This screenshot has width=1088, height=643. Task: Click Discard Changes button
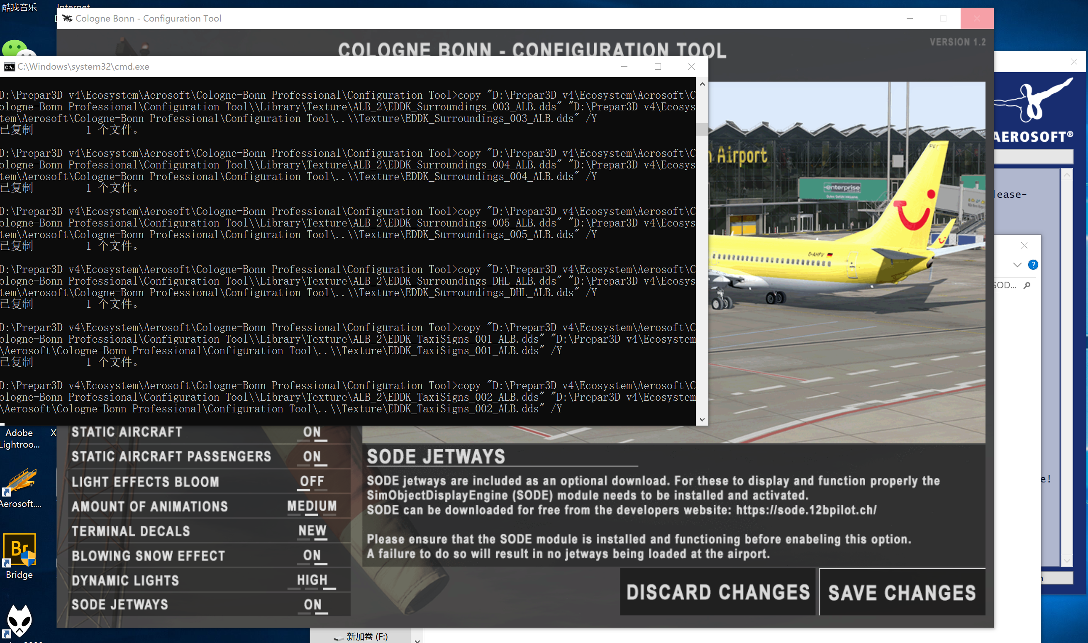tap(717, 592)
